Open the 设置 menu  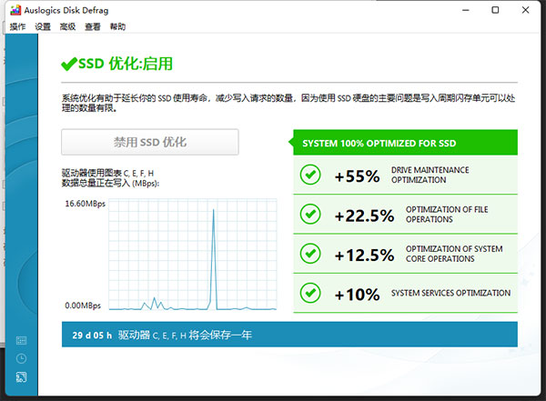click(x=43, y=27)
